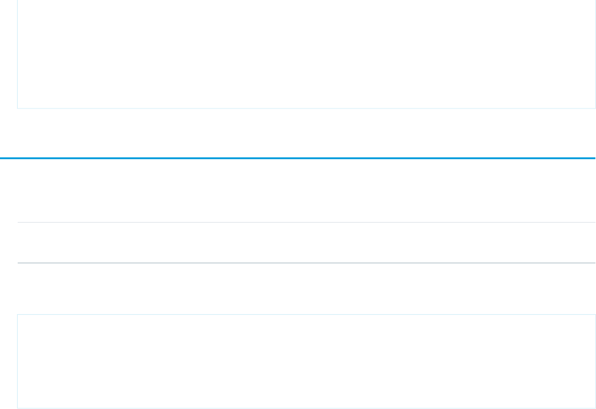Click inside the lower empty bordered box
Viewport: 596px width, 409px height.
[306, 361]
